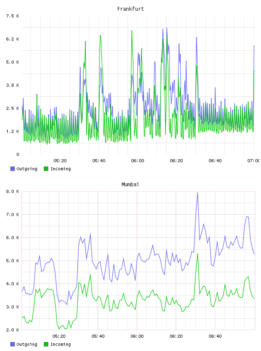Screen dimensions: 261x351
Task: Click the Outgoing legend label under Mumbai
Action: (27, 344)
